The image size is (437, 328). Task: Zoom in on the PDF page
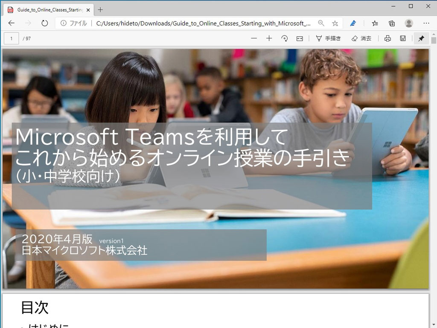[270, 38]
